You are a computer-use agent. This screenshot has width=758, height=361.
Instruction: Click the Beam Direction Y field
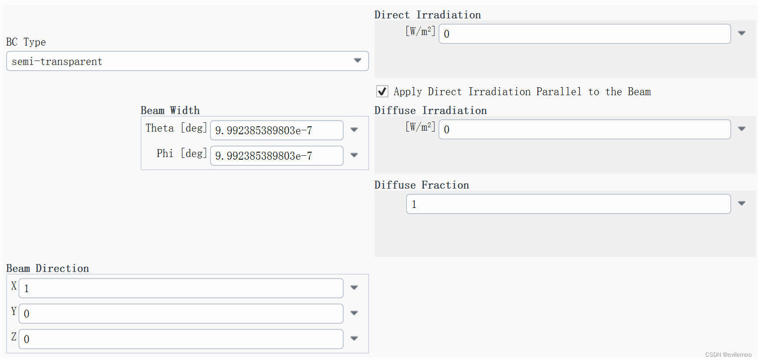pos(181,314)
